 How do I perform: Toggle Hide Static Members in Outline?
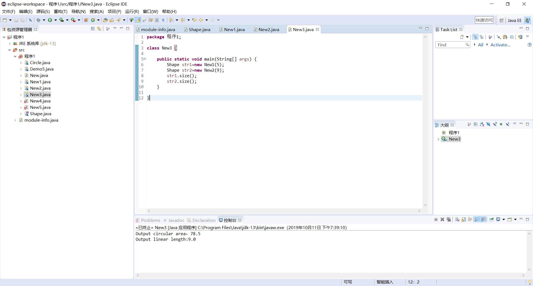tap(495, 124)
